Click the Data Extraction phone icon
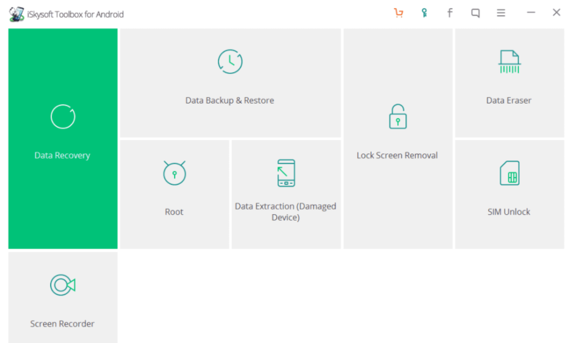 tap(286, 173)
